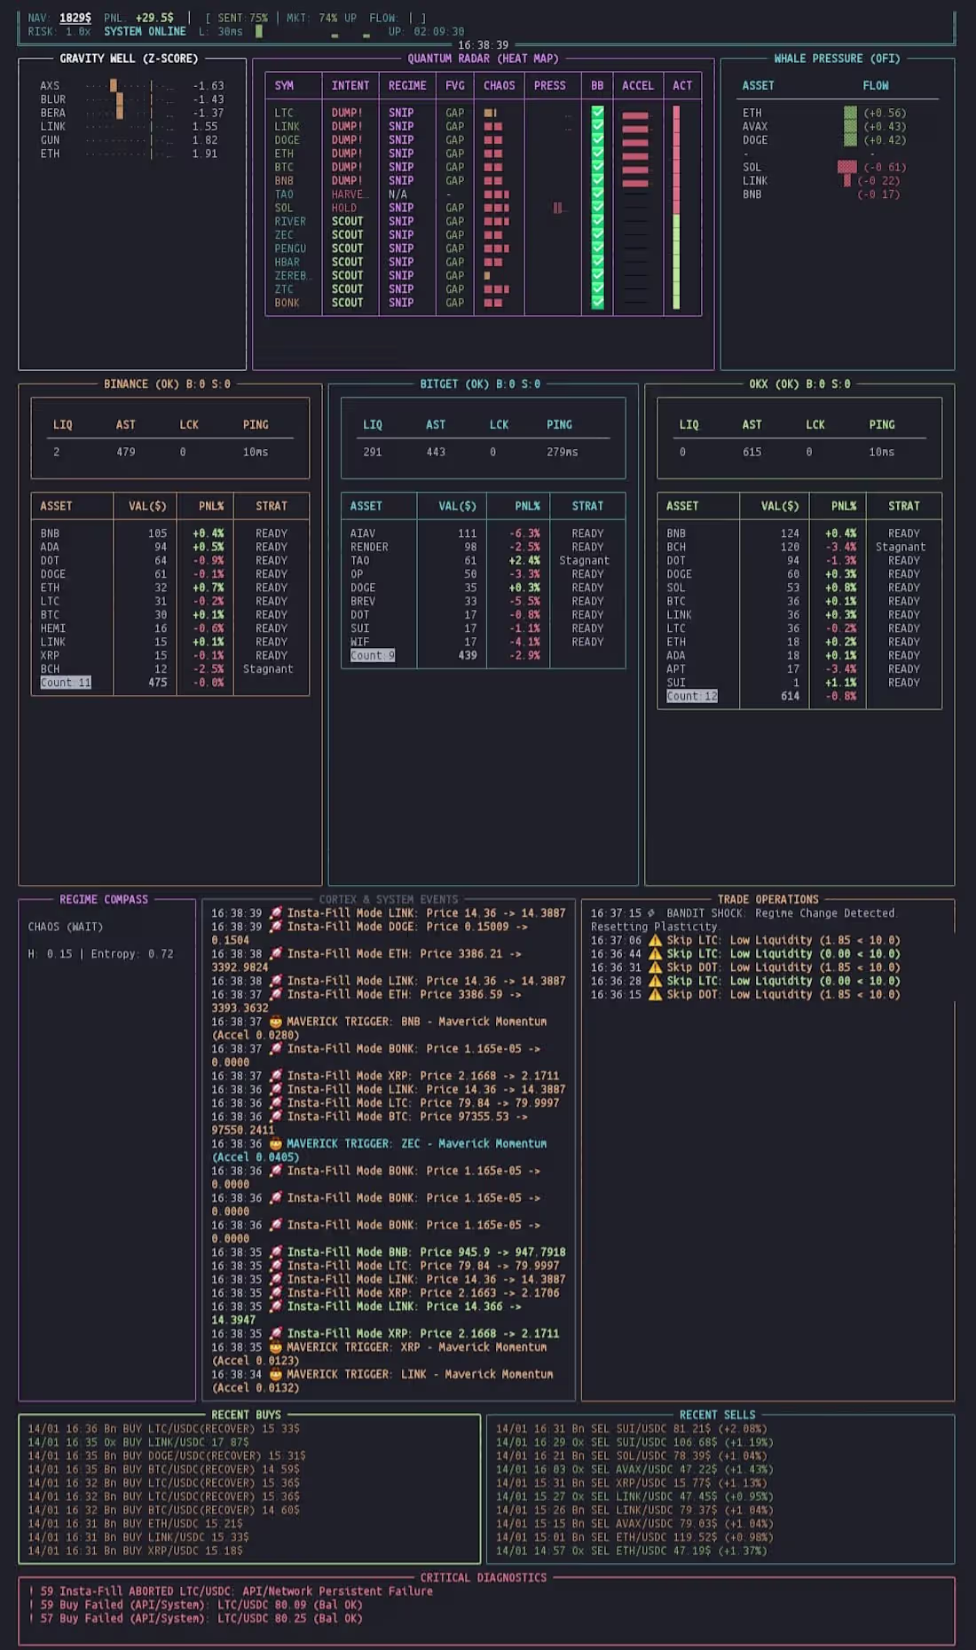Click Maverick Trigger LINK emoji icon at 16:38:34
Image resolution: width=976 pixels, height=1650 pixels.
(x=275, y=1374)
